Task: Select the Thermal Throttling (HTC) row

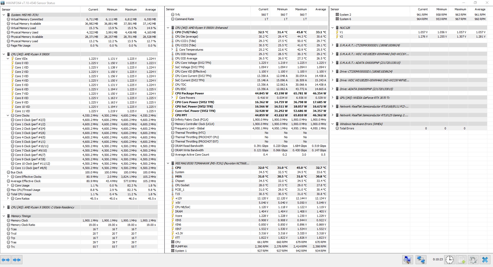Action: pos(247,133)
